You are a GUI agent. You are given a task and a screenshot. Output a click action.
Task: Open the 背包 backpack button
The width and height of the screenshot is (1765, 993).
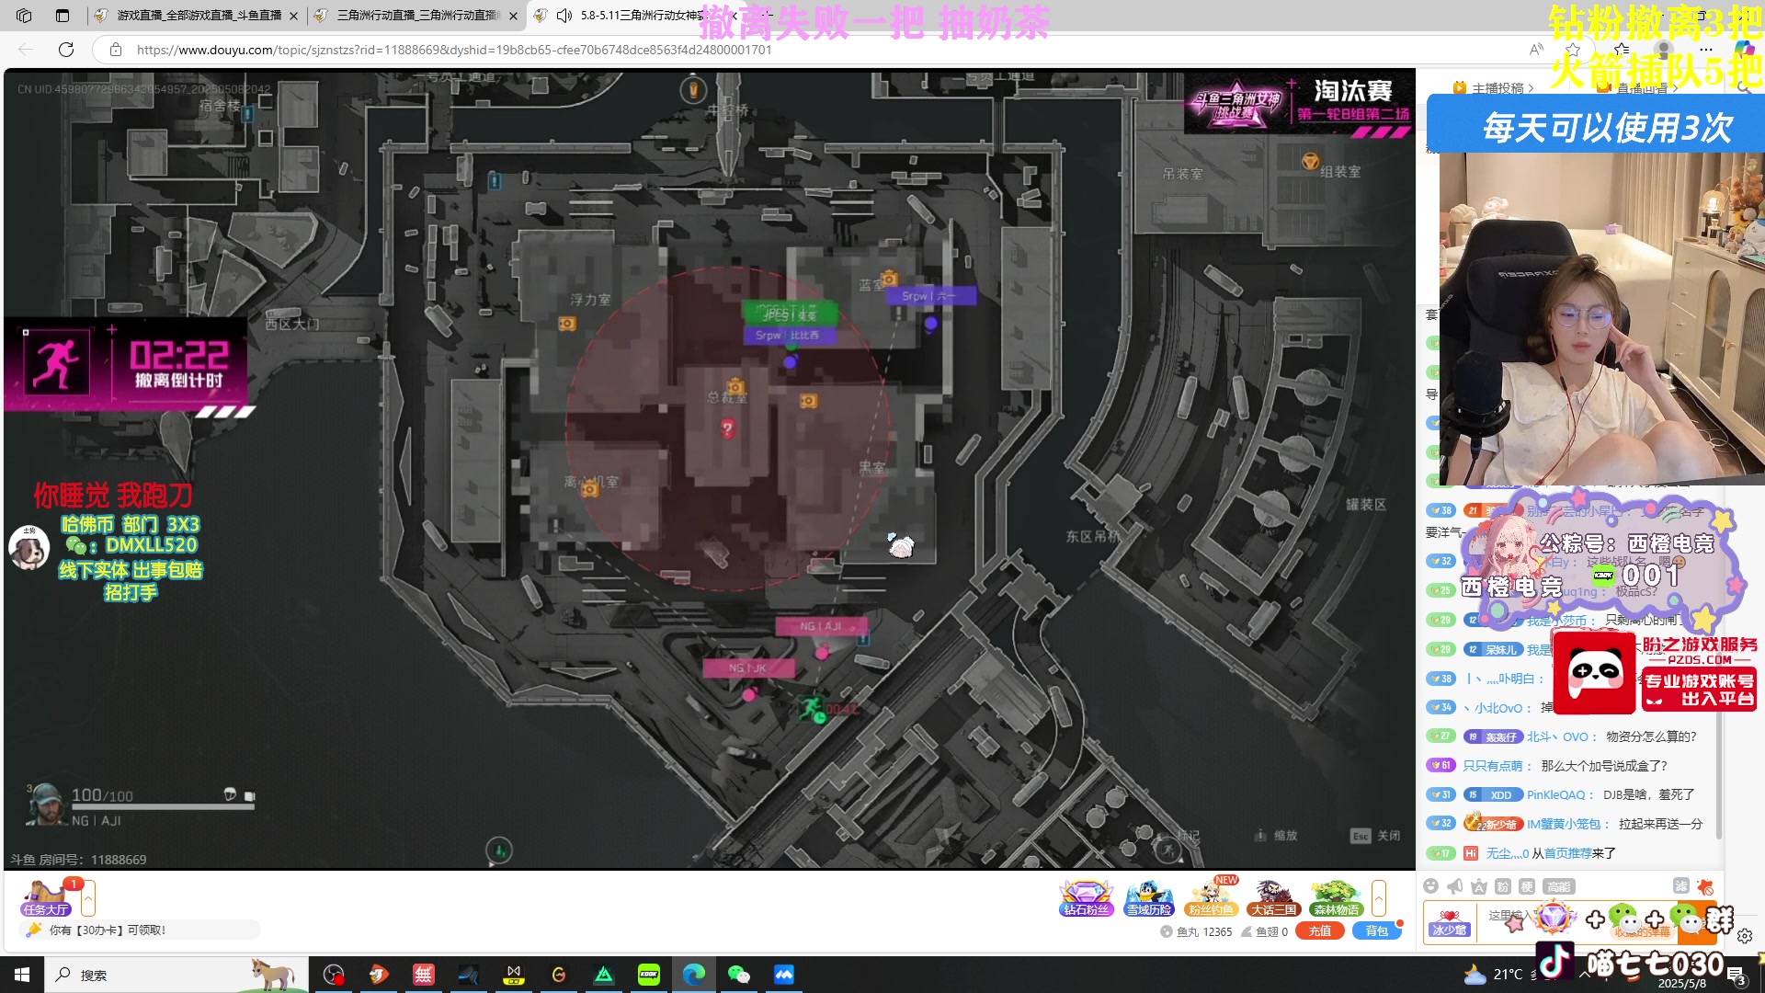(1376, 931)
